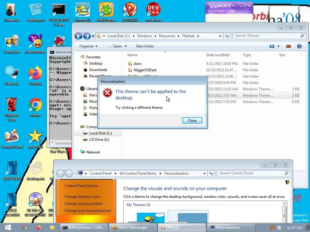
Task: Switch to Administrator command prompt taskbar item
Action: click(x=84, y=227)
